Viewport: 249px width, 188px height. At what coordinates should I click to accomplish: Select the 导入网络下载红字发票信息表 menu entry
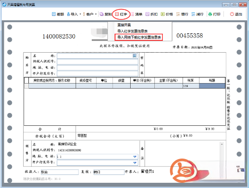(x=139, y=38)
